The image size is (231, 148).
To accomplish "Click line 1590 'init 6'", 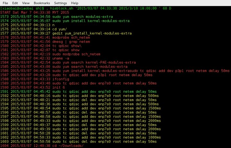I will click(x=32, y=87).
